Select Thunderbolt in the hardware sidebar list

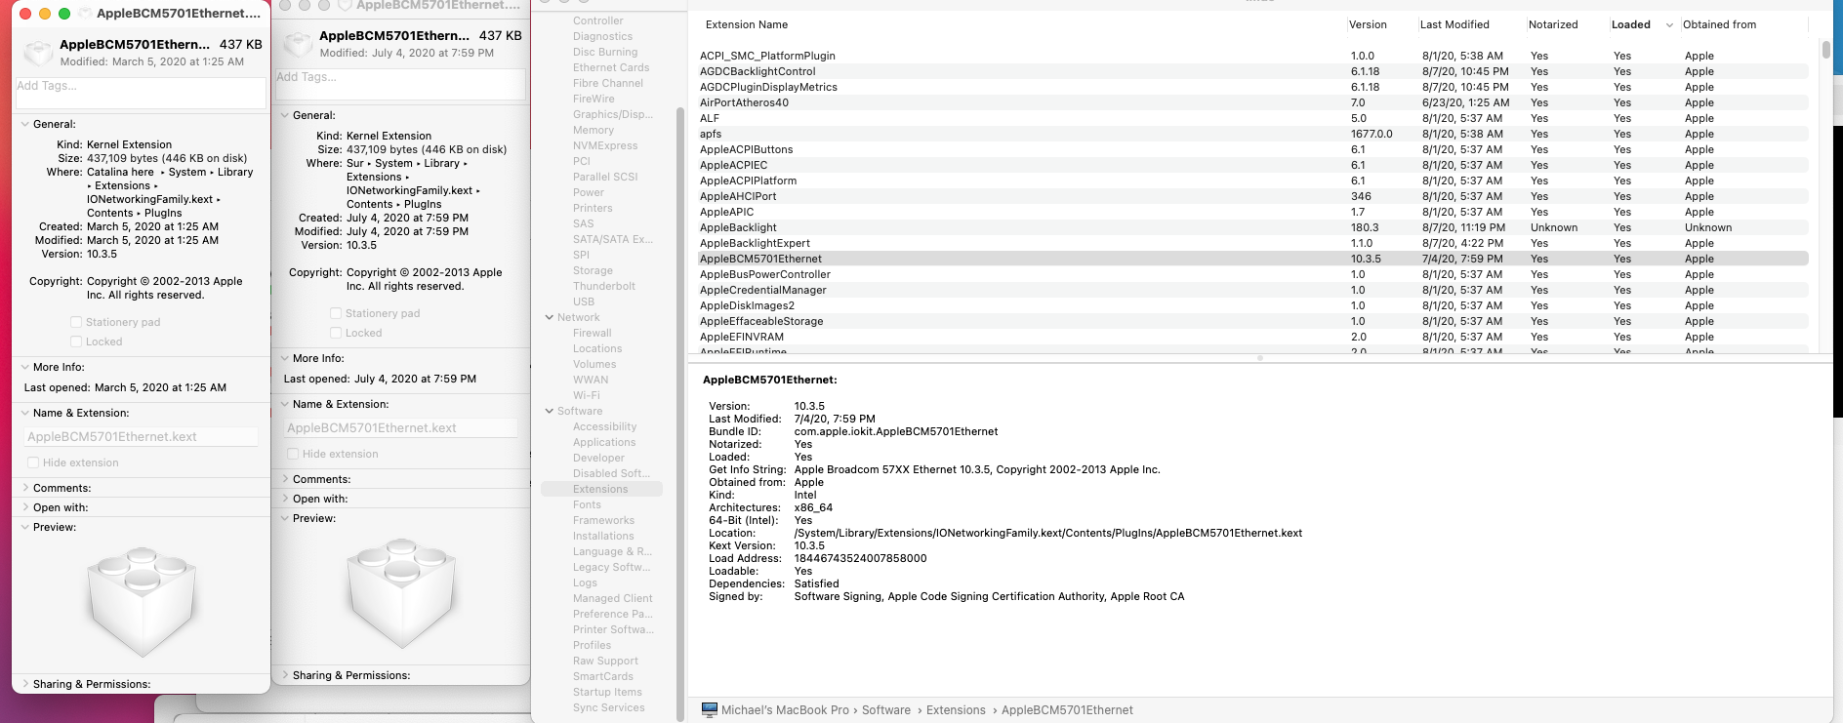point(603,286)
